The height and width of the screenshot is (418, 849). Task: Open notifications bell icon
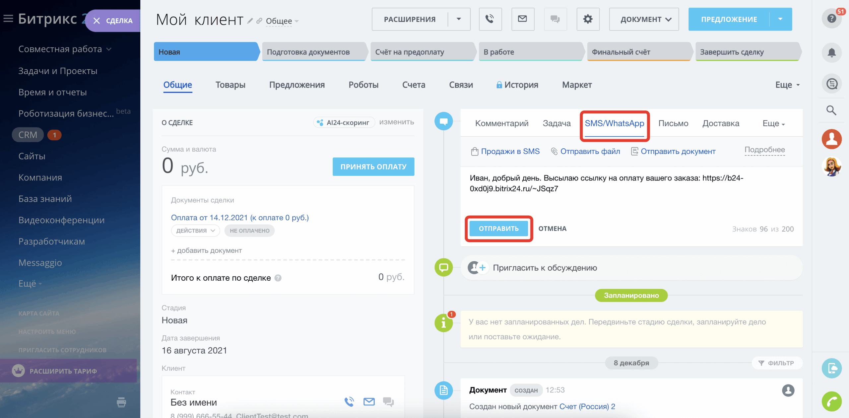coord(831,52)
